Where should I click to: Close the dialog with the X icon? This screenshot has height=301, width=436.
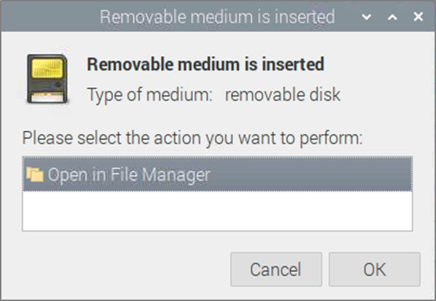[418, 17]
